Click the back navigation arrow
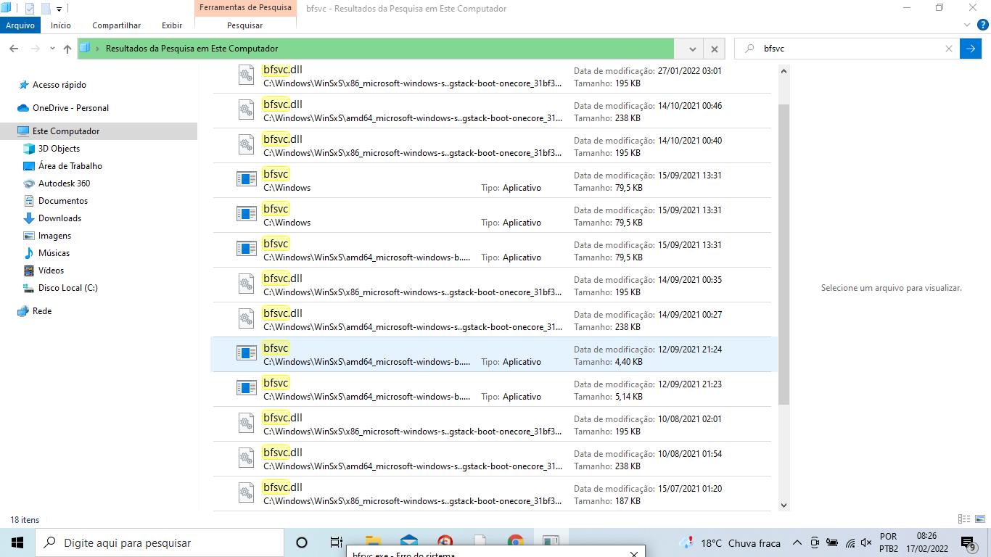Viewport: 991px width, 557px height. (x=14, y=49)
